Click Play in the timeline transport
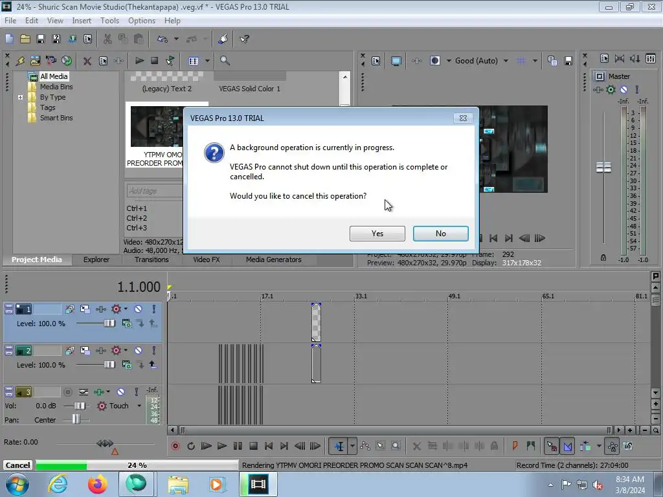 [x=222, y=446]
